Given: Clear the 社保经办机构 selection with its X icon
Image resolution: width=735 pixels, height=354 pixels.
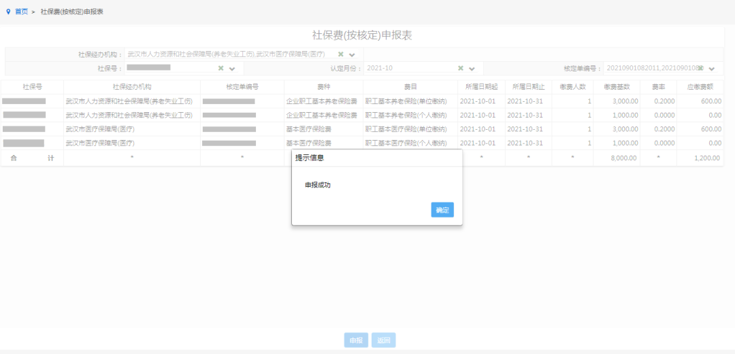Looking at the screenshot, I should point(341,54).
